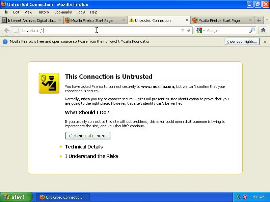The image size is (270, 202).
Task: Open the Google search engine selector
Action: (x=201, y=30)
